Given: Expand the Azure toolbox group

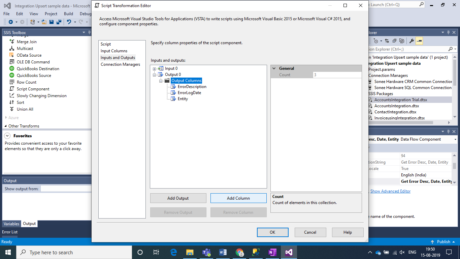Looking at the screenshot, I should [x=6, y=118].
